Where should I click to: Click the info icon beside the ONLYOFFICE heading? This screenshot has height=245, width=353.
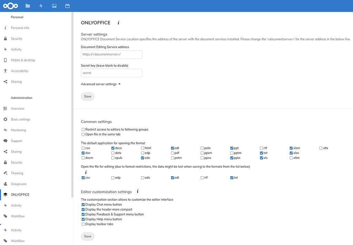pyautogui.click(x=118, y=22)
